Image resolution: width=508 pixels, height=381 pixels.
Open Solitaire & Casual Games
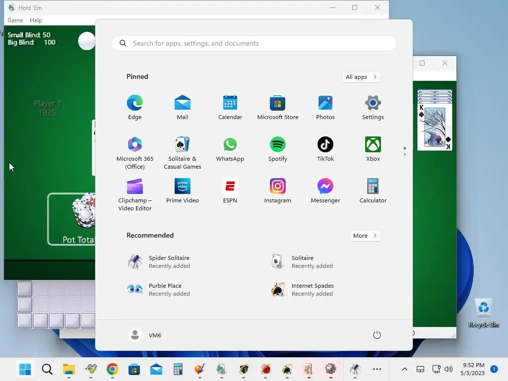coord(183,153)
